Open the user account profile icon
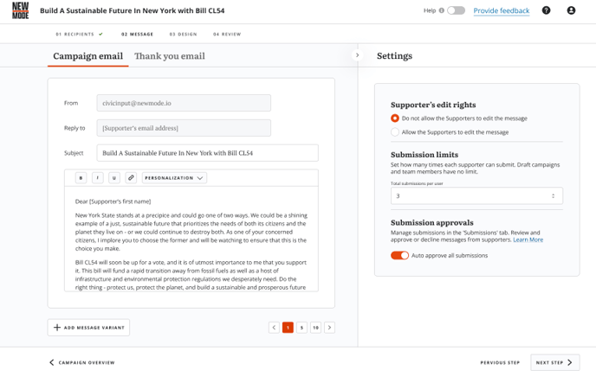This screenshot has height=377, width=596. (x=571, y=10)
